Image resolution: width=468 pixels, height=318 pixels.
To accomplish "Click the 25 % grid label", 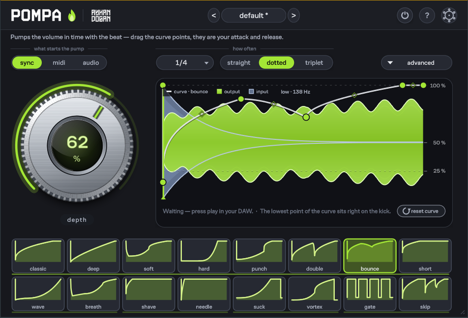I will [439, 171].
